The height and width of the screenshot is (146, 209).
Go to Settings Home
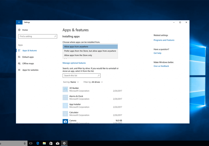click(x=25, y=30)
